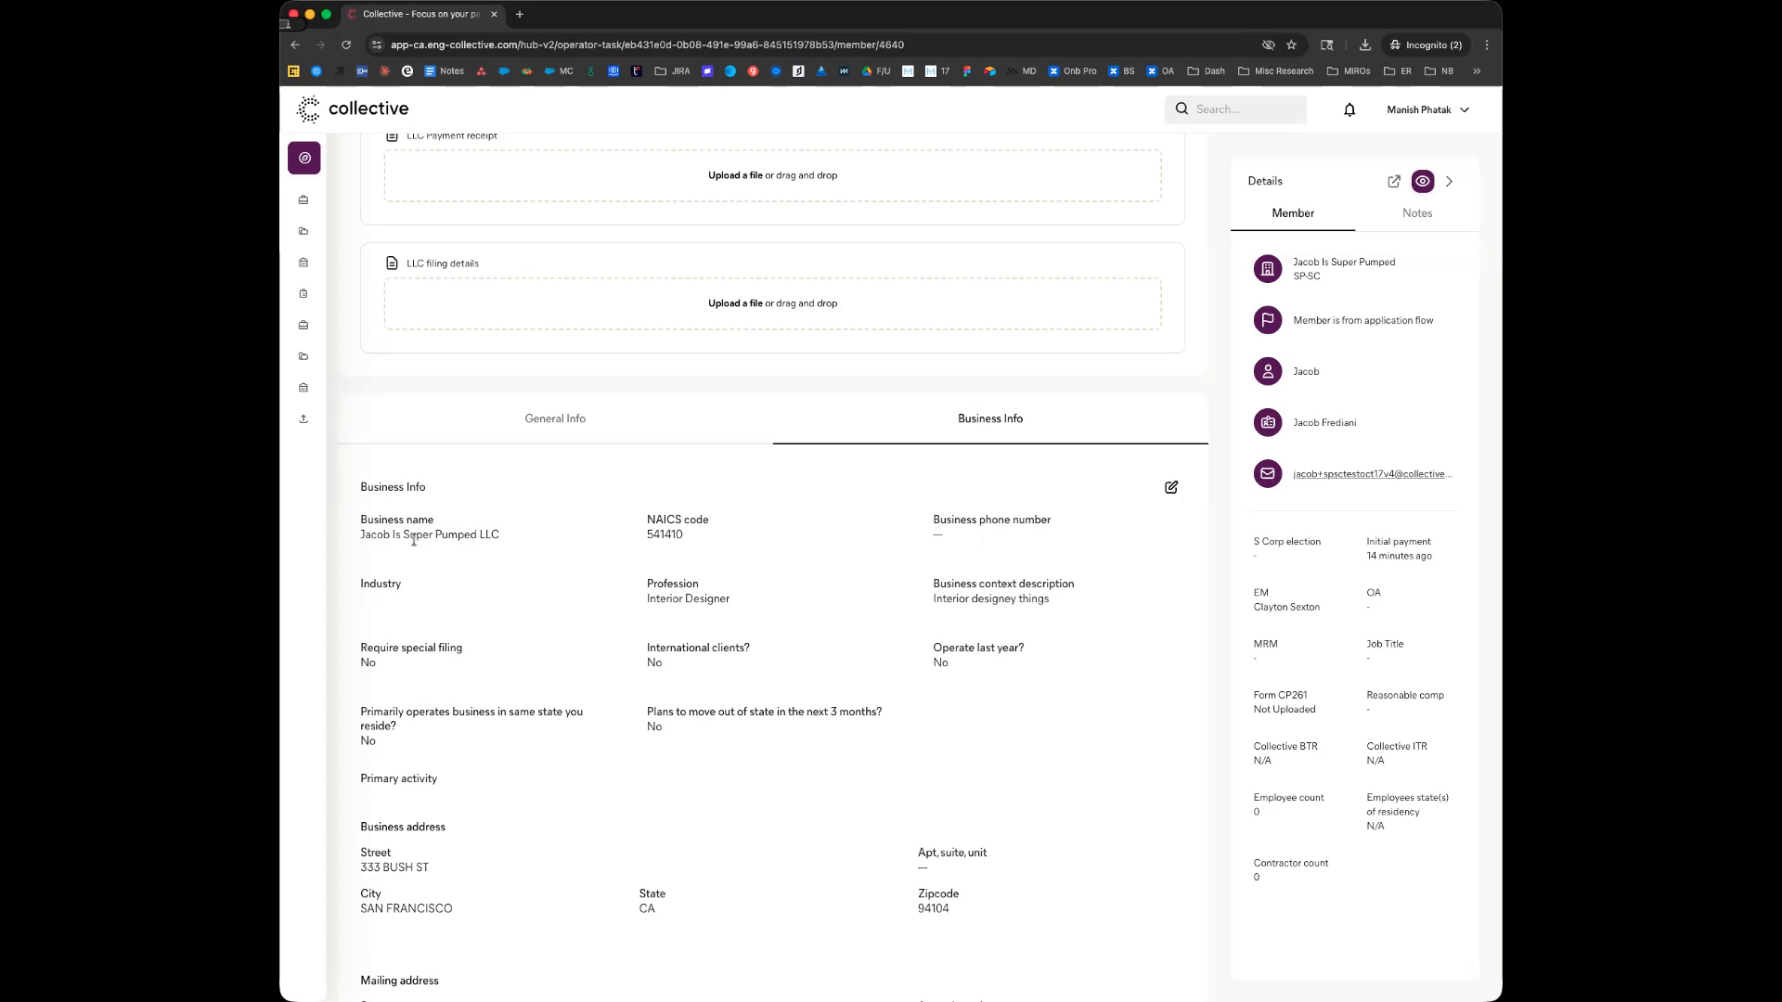Viewport: 1782px width, 1002px height.
Task: Open the Manish Phatak user dropdown
Action: tap(1427, 109)
